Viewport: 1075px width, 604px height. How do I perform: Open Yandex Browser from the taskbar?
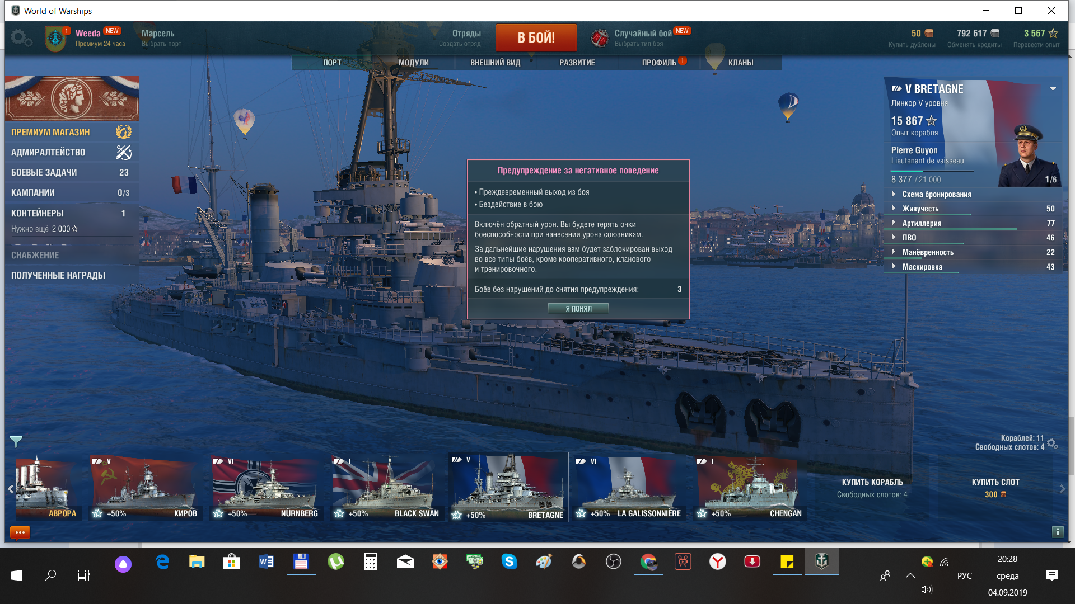(x=718, y=562)
